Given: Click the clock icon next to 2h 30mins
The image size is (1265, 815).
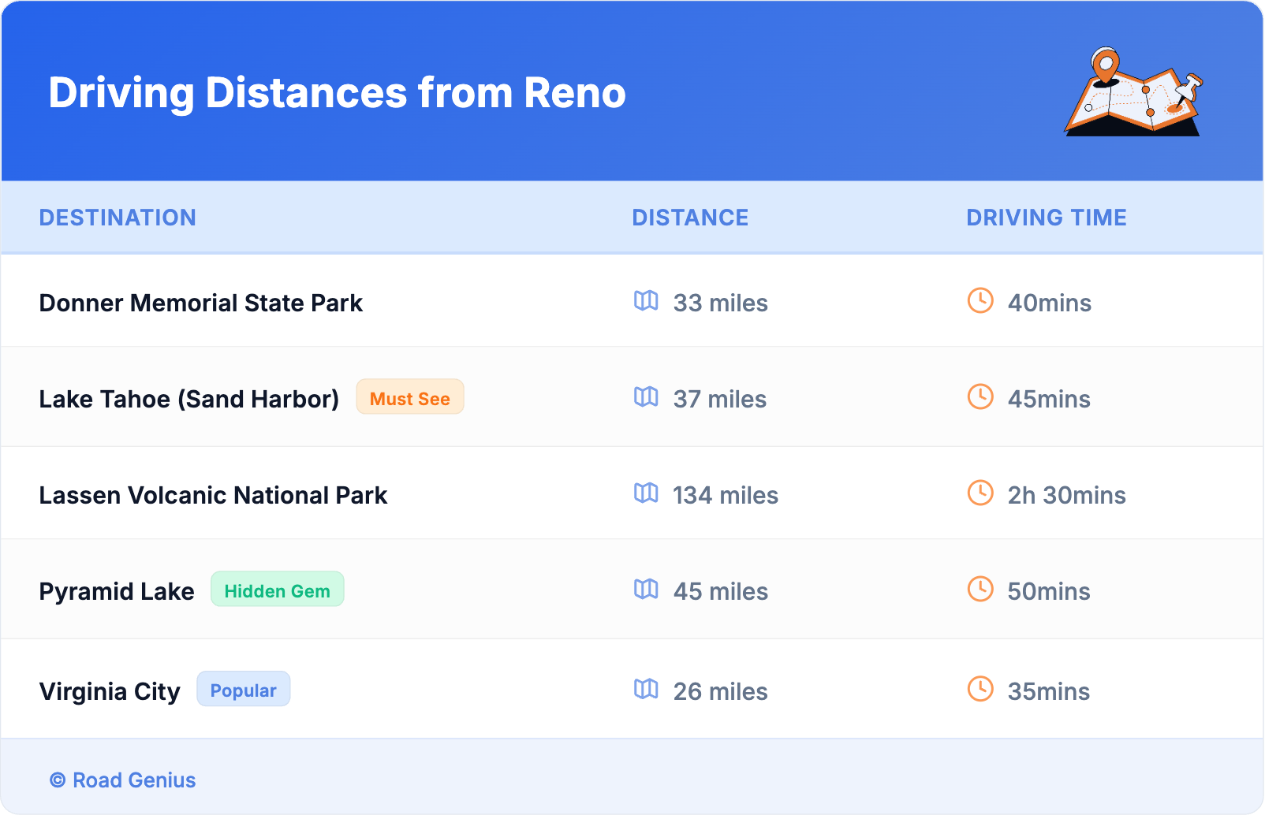Looking at the screenshot, I should click(980, 493).
